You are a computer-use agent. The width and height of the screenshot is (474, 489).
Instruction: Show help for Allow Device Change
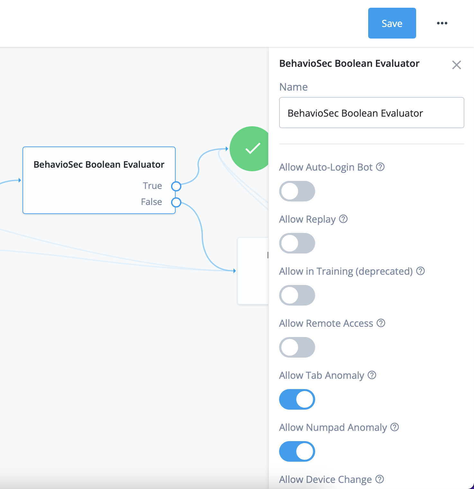point(380,479)
